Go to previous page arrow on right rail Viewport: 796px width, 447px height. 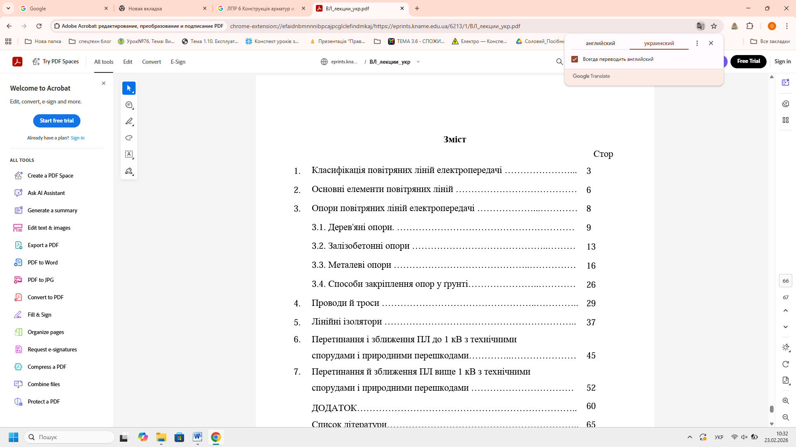[x=786, y=310]
